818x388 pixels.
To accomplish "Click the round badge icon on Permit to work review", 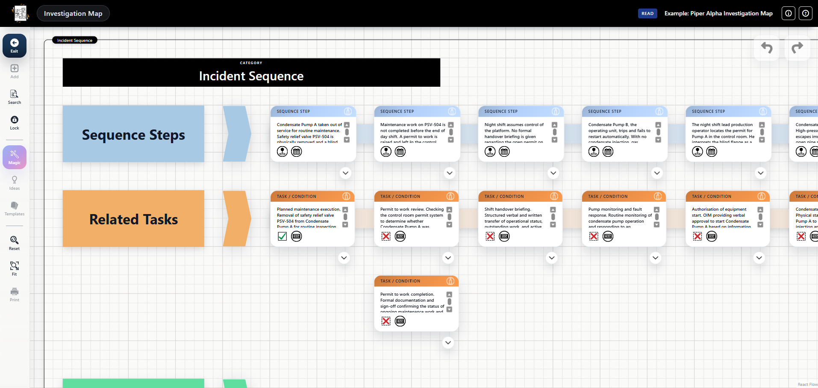I will point(400,236).
